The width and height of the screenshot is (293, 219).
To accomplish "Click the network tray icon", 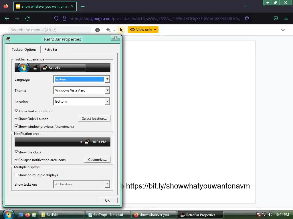I will tap(264, 215).
